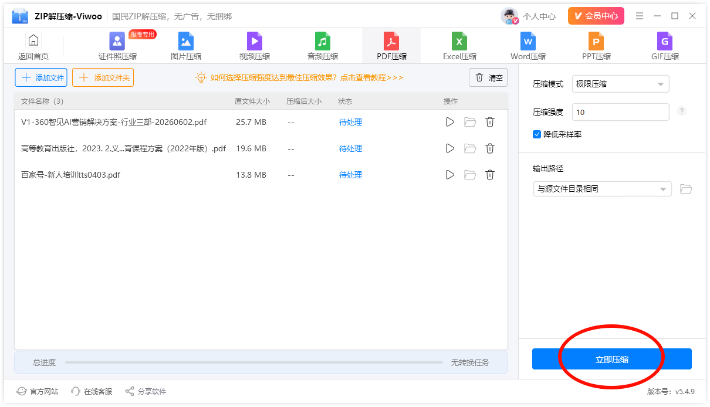Click 待处理 status of 高等教育出版社 file
The image size is (710, 407).
tap(350, 148)
